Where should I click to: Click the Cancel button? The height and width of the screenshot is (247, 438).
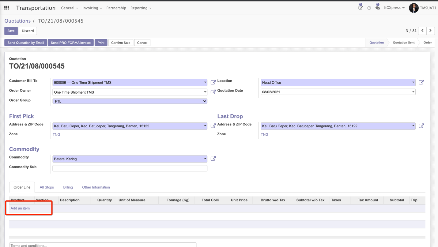(x=142, y=43)
